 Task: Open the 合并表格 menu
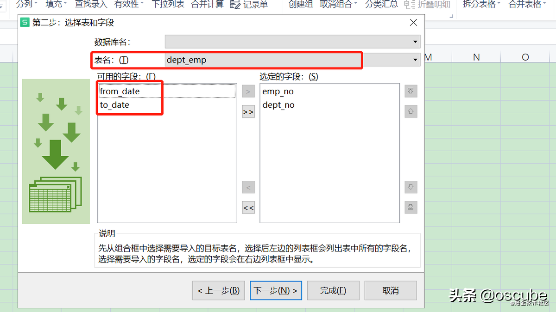point(528,5)
